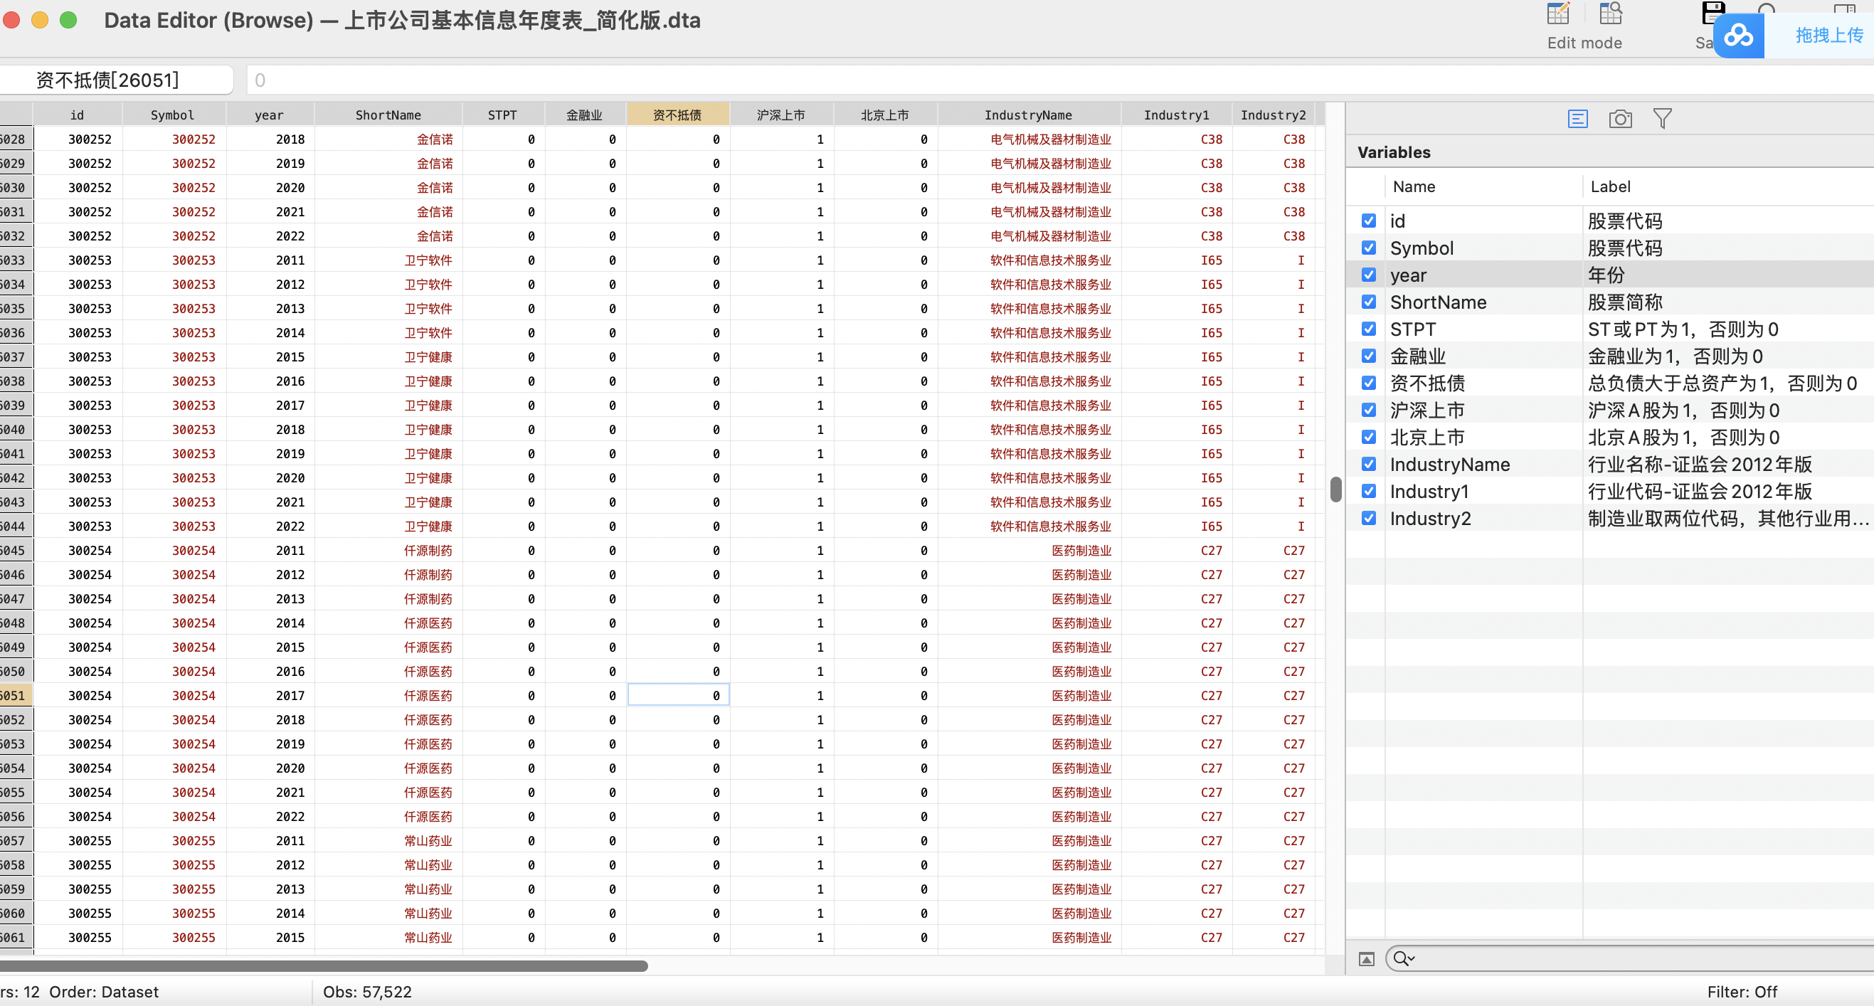1874x1006 pixels.
Task: Select the Industry2 variable in the list
Action: (x=1429, y=519)
